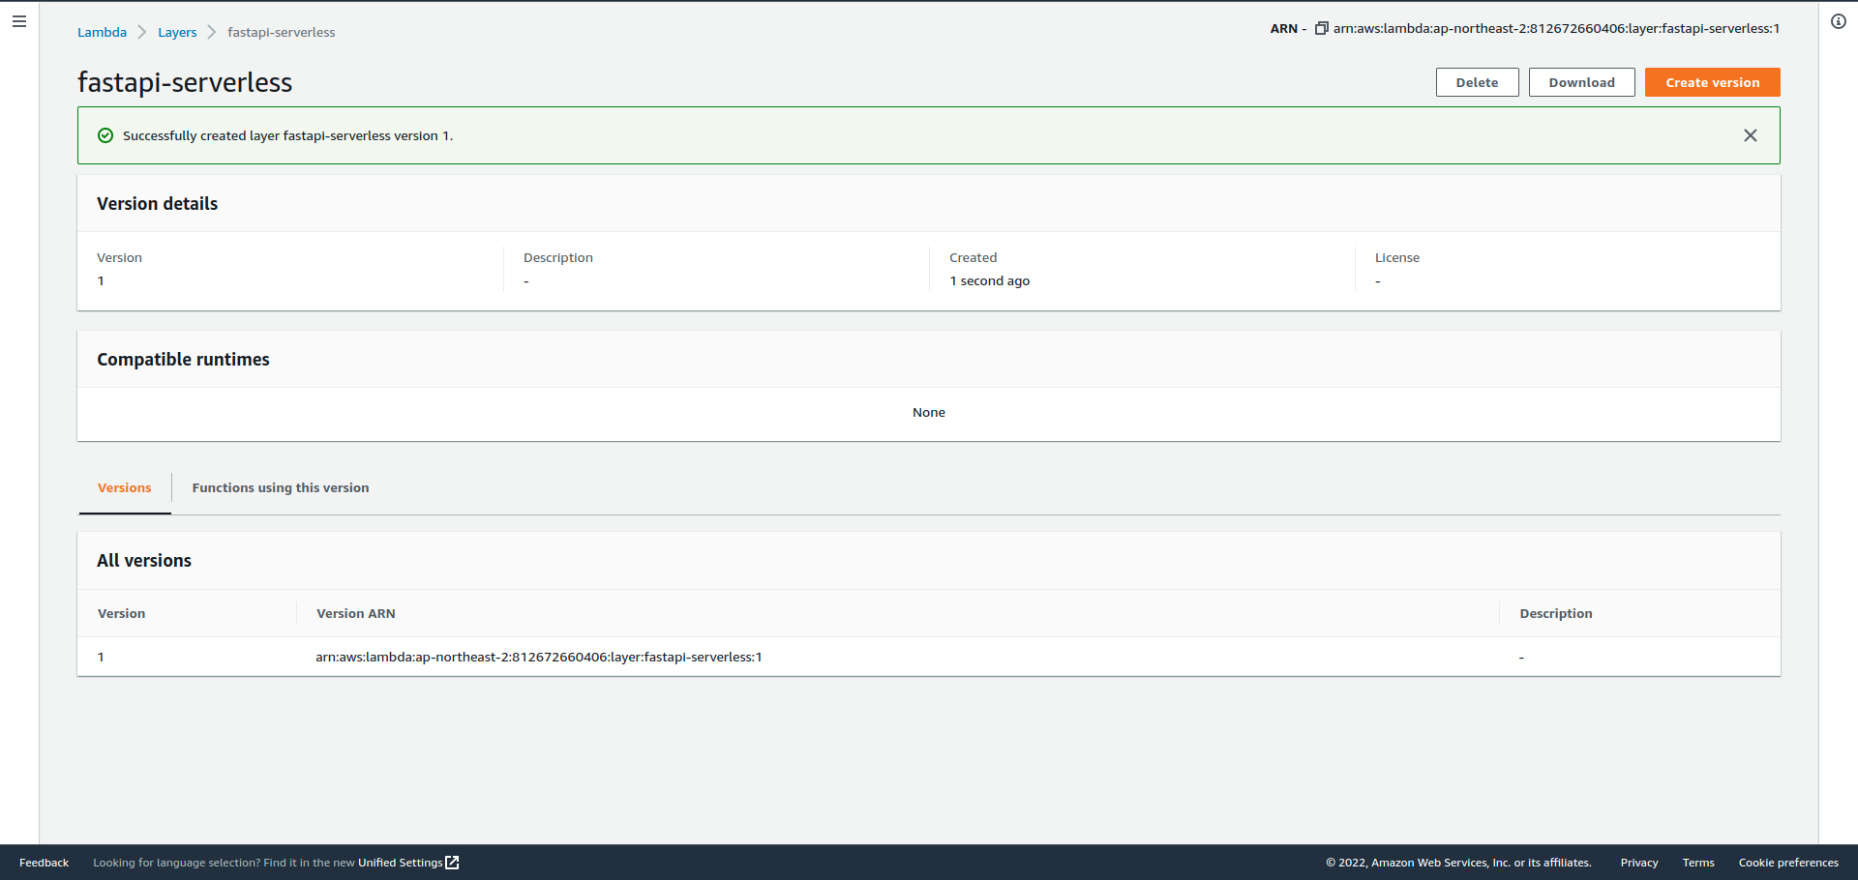Click the Version column header
This screenshot has width=1858, height=880.
121,613
